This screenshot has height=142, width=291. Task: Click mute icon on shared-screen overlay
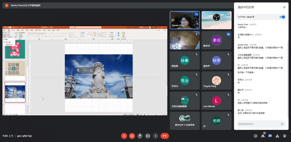coord(79,70)
